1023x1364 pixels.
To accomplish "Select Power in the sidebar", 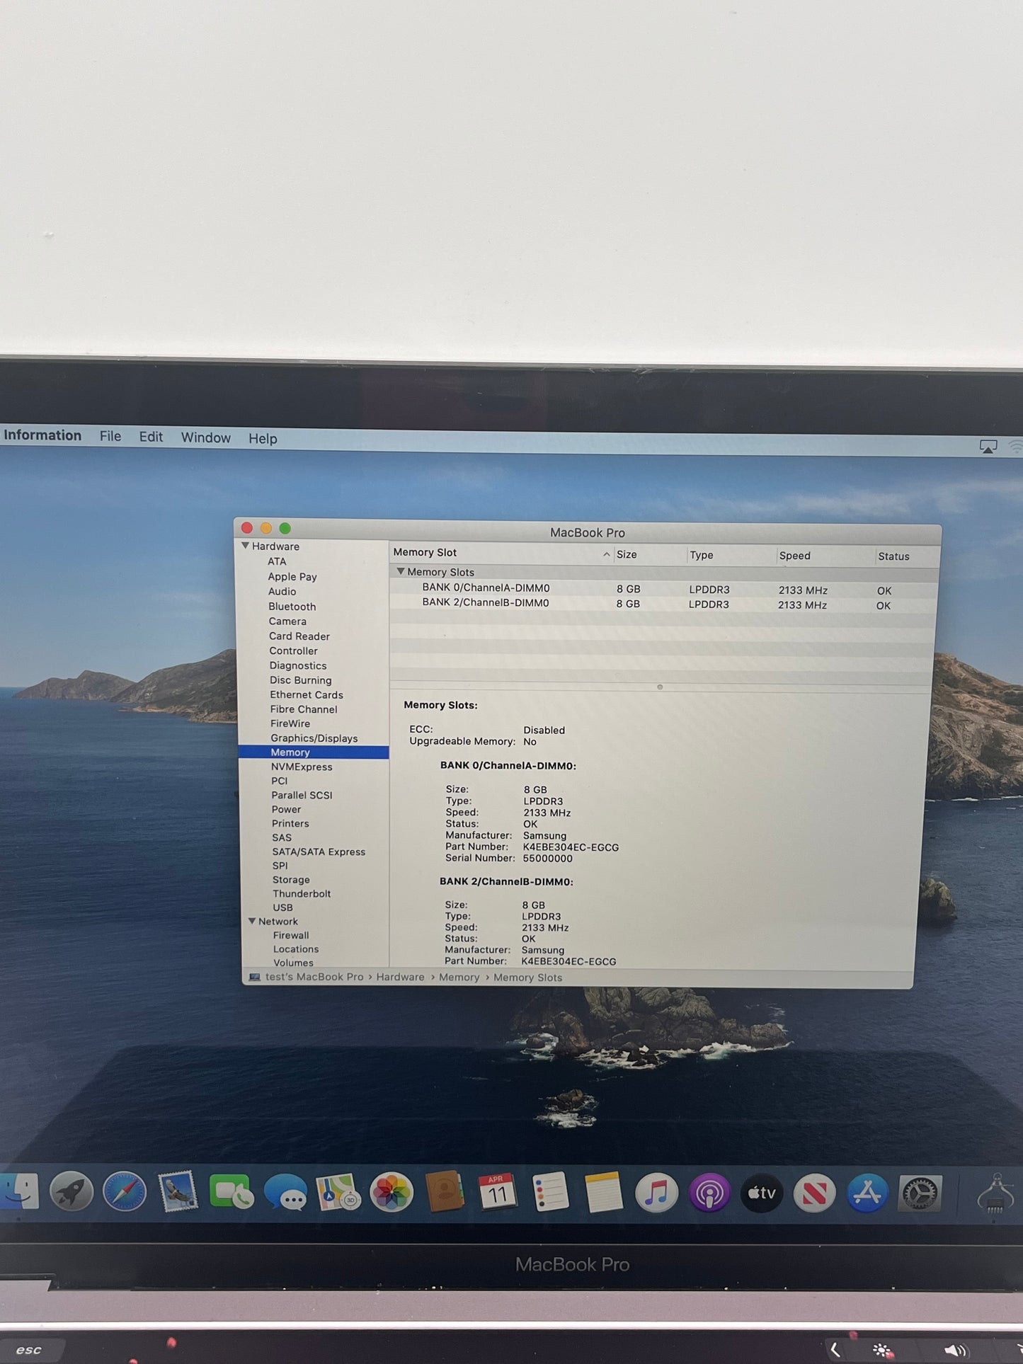I will (x=287, y=809).
